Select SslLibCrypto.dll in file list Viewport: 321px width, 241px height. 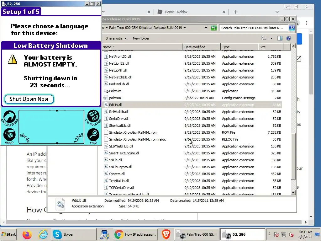121,167
